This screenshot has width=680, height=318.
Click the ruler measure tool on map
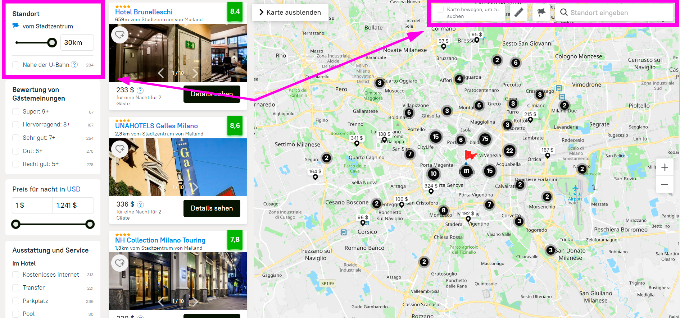[518, 13]
